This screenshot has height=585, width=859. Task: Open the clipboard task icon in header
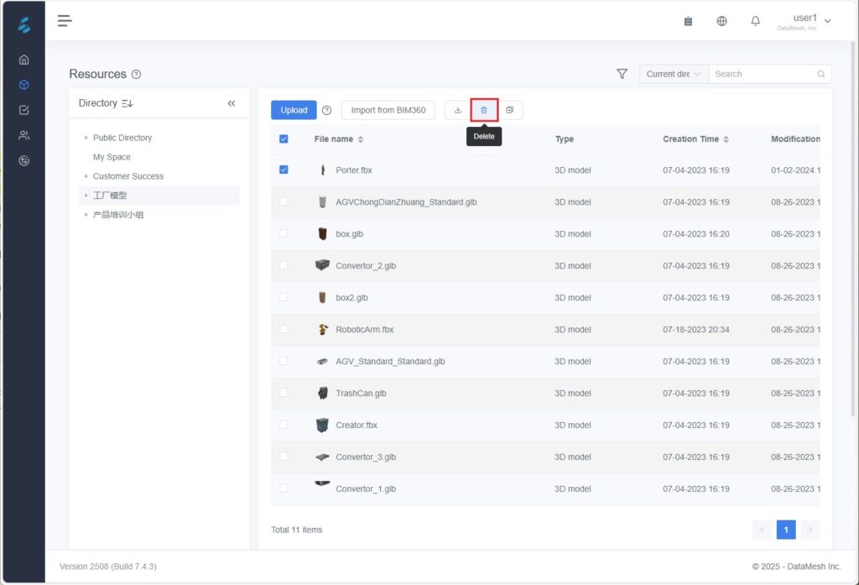click(x=688, y=21)
